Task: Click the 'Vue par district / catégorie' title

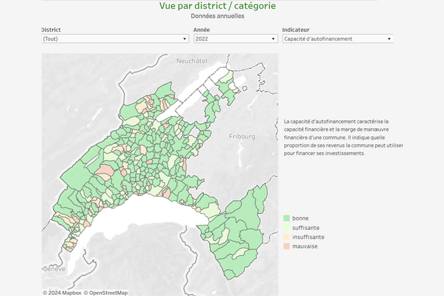Action: pyautogui.click(x=217, y=5)
